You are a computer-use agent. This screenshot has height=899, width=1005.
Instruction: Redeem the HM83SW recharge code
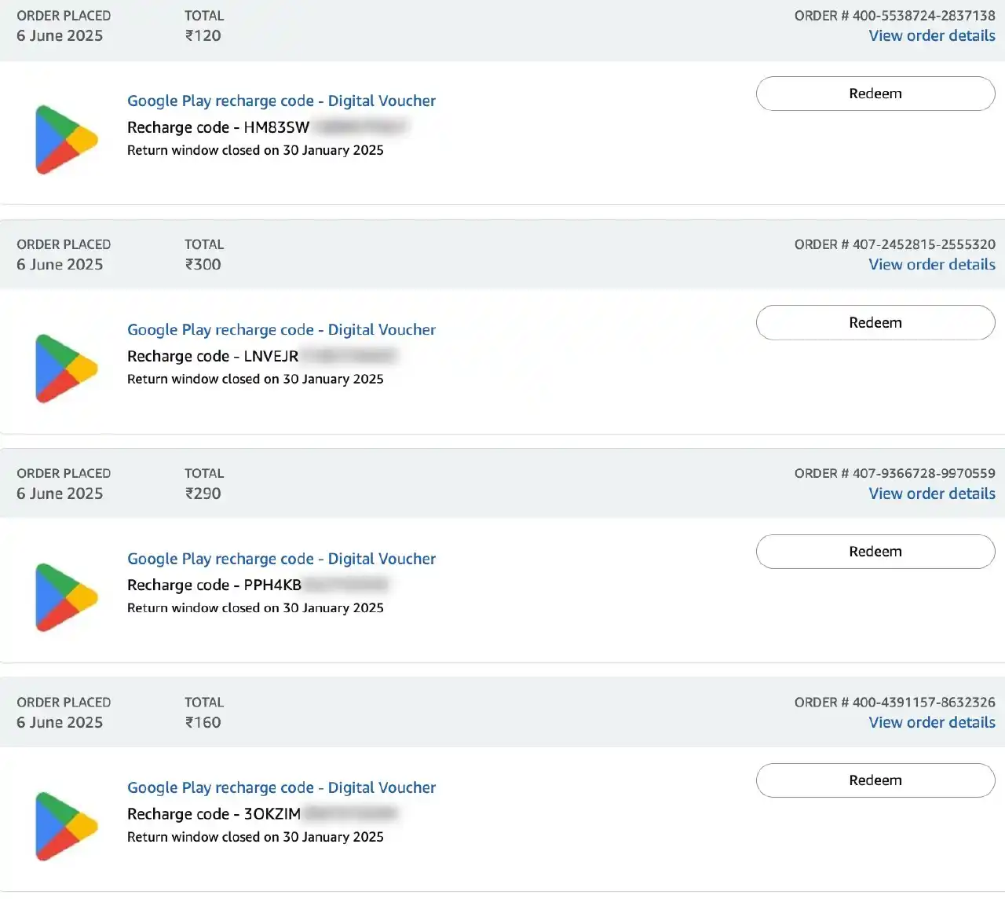tap(875, 94)
